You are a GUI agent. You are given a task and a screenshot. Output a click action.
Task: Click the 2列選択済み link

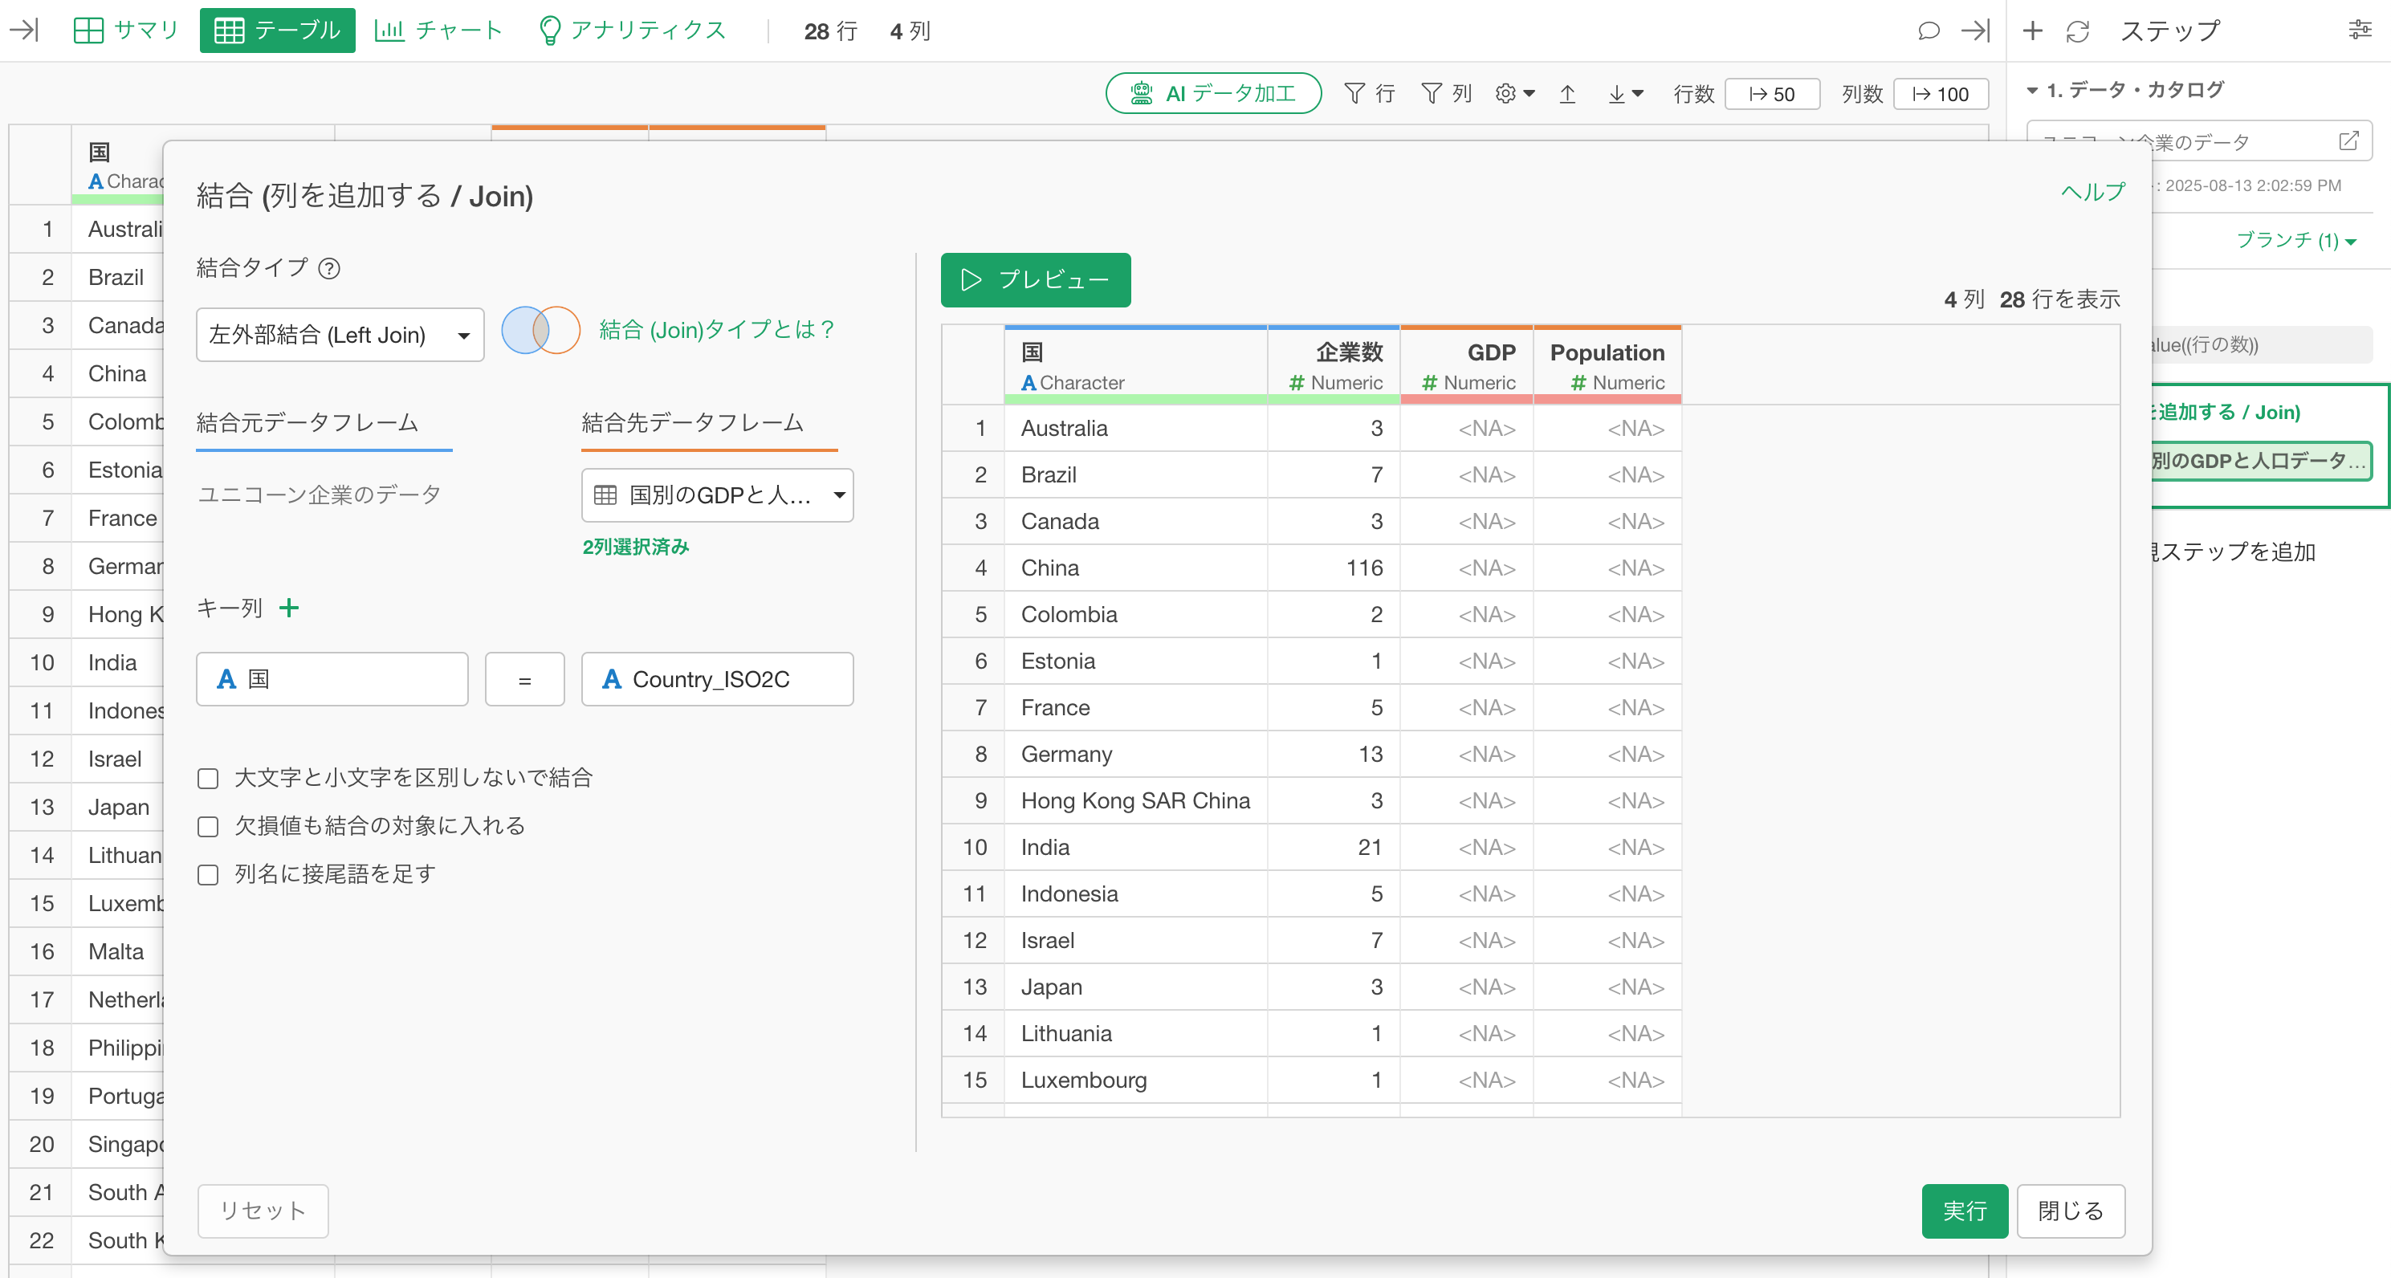tap(636, 547)
